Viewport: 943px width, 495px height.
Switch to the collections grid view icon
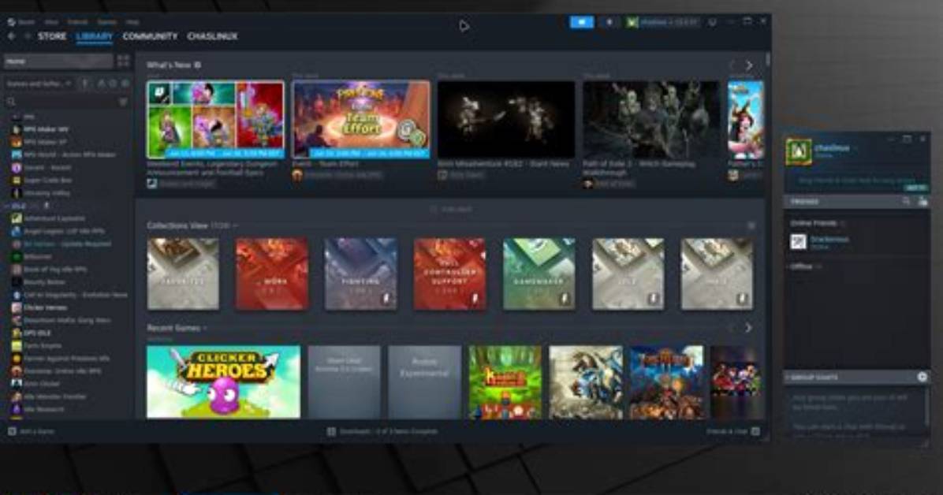[x=123, y=61]
